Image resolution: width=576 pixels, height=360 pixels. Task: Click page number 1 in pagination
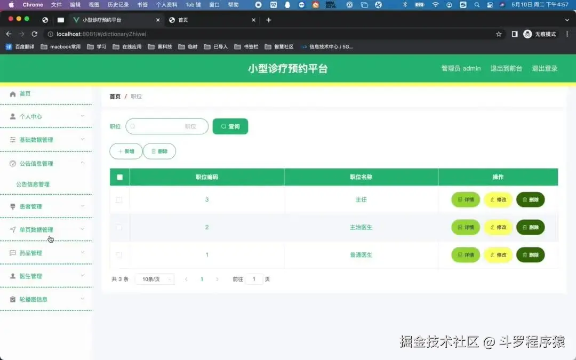[202, 279]
